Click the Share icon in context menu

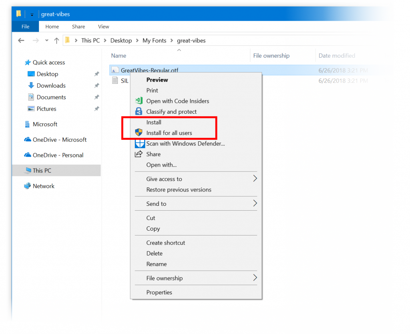click(x=139, y=154)
